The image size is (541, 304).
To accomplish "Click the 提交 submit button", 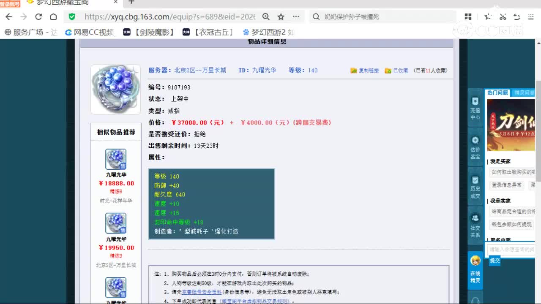I will pos(495,261).
